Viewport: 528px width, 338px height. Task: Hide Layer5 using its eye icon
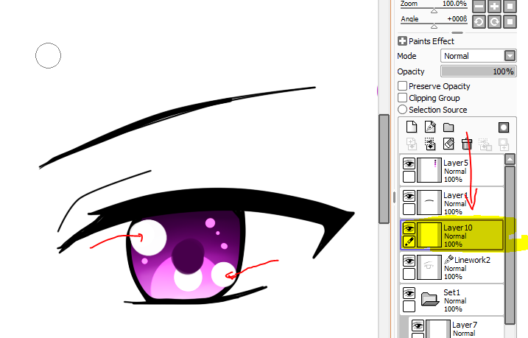[x=409, y=164]
